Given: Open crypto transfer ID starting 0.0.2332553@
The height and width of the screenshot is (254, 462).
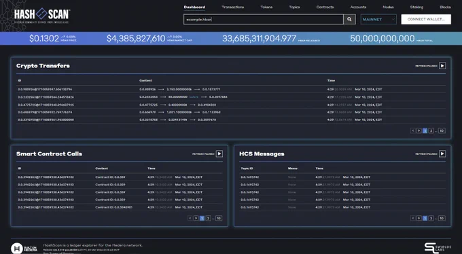Looking at the screenshot, I should pos(46,97).
